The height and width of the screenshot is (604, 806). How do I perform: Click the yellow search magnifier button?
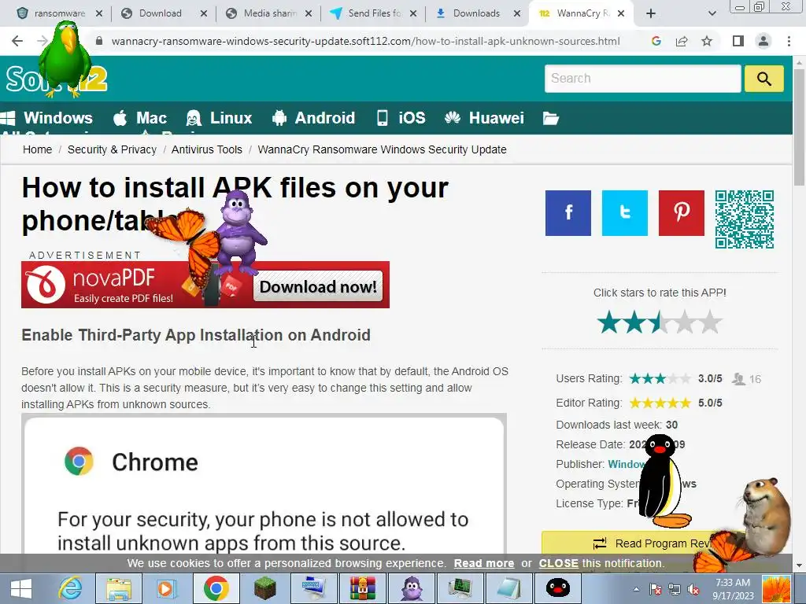(763, 79)
